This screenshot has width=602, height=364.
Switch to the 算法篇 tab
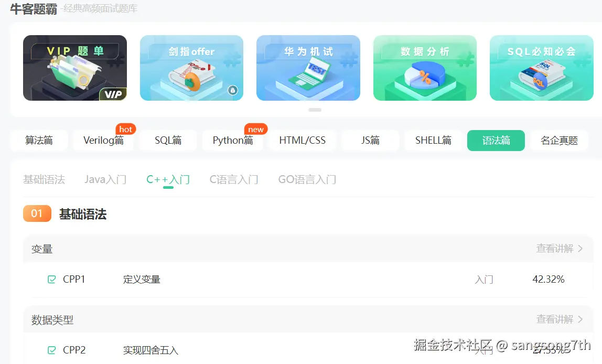[x=39, y=141]
